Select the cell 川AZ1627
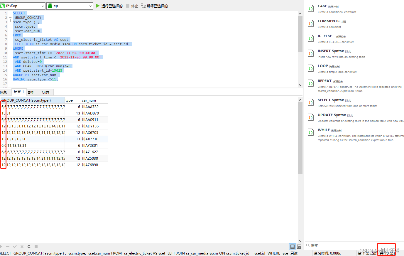Image resolution: width=404 pixels, height=256 pixels. [x=94, y=152]
